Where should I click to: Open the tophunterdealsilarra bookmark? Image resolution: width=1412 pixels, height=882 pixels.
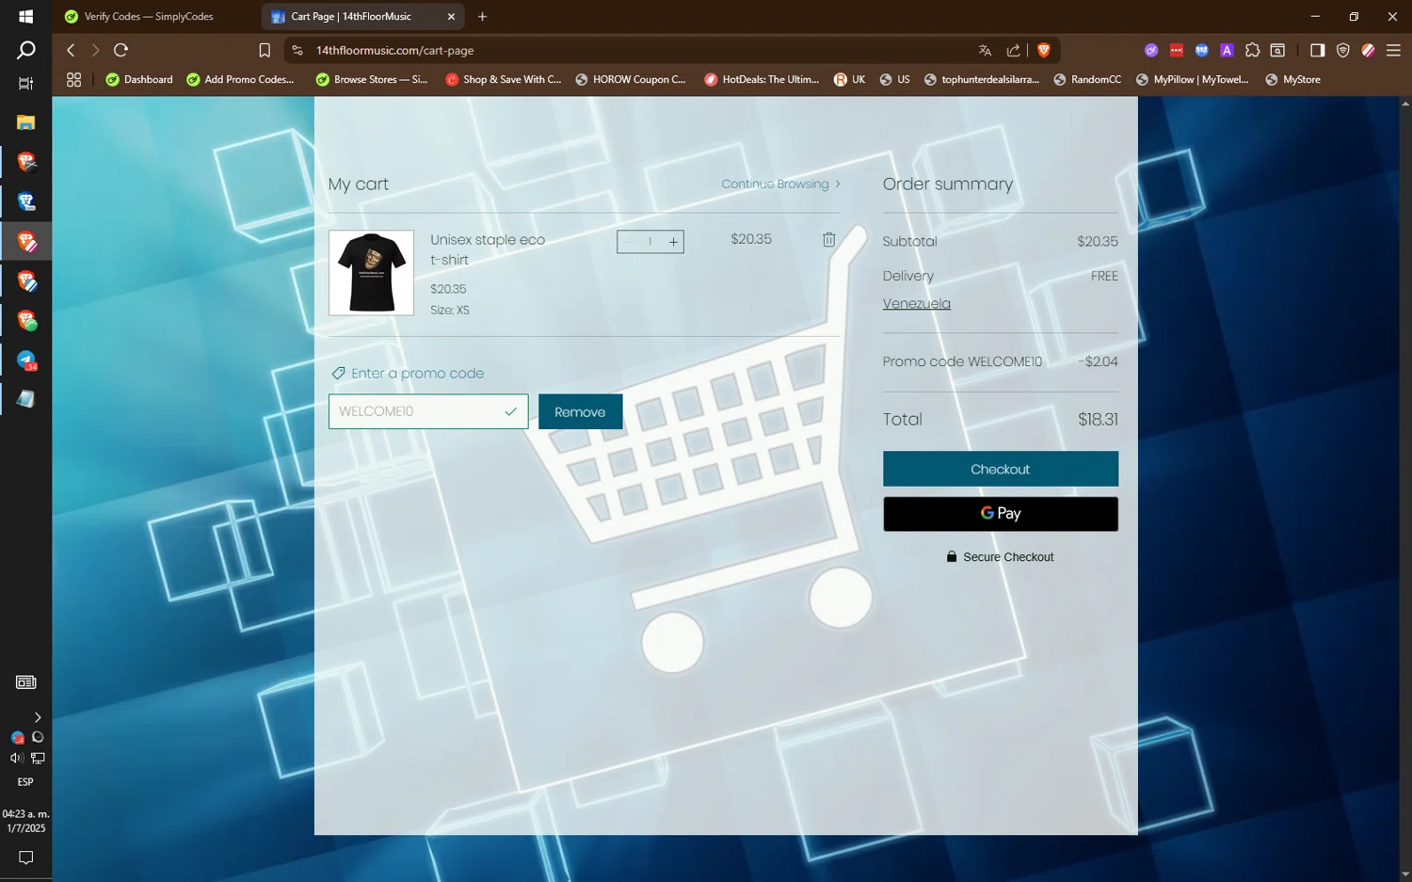pos(981,80)
